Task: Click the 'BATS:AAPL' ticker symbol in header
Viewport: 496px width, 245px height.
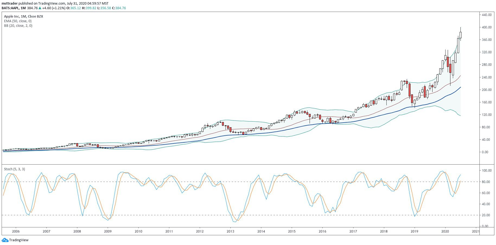Action: click(10, 8)
